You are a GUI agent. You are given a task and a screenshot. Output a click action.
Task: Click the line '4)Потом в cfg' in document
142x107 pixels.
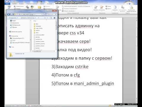[66, 75]
